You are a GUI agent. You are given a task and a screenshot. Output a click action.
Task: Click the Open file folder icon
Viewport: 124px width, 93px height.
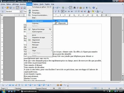click(x=7, y=8)
